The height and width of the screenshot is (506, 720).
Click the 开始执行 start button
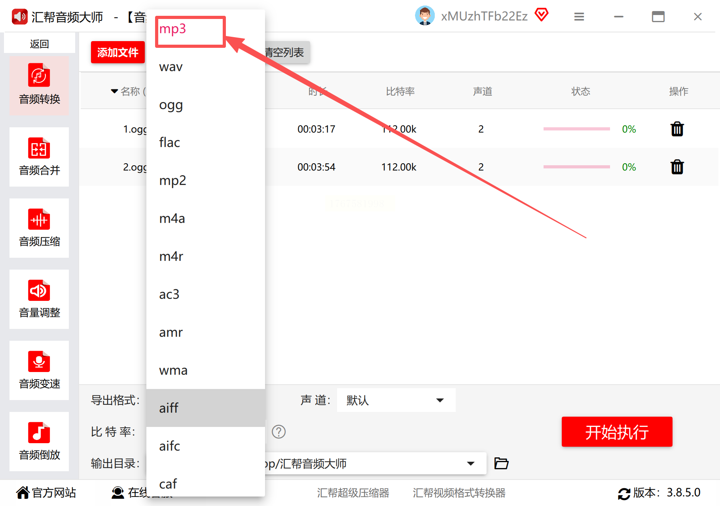click(x=617, y=432)
